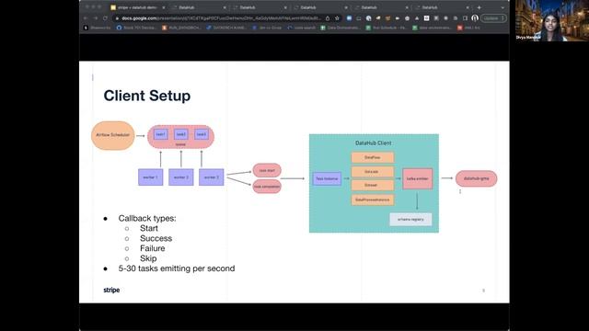Select the Client Setup slide title

point(147,96)
